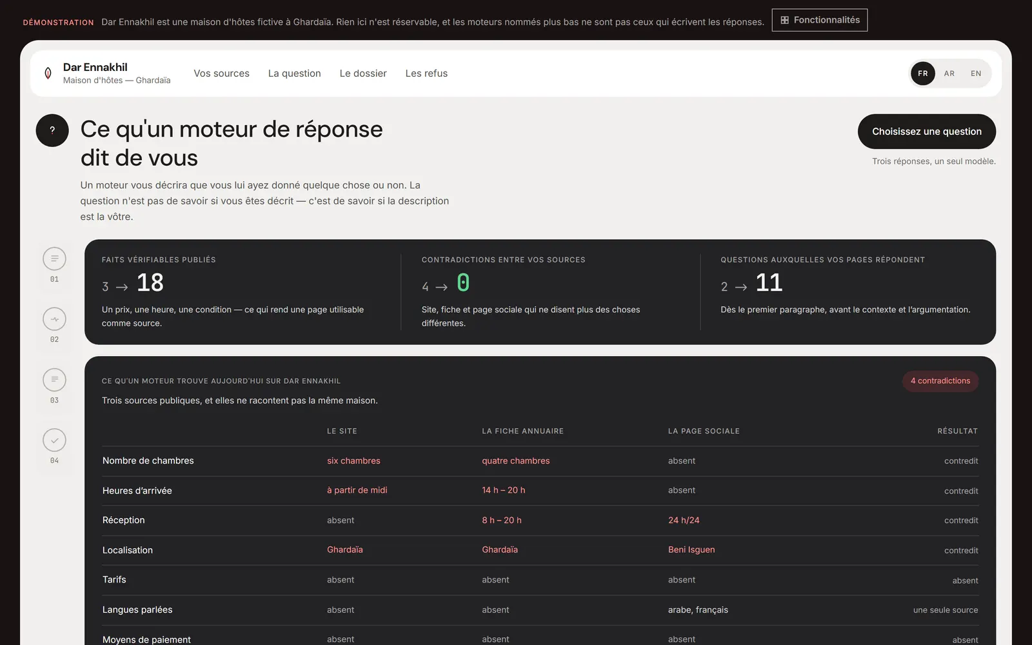Select the Localisation row label
Image resolution: width=1032 pixels, height=645 pixels.
tap(128, 550)
